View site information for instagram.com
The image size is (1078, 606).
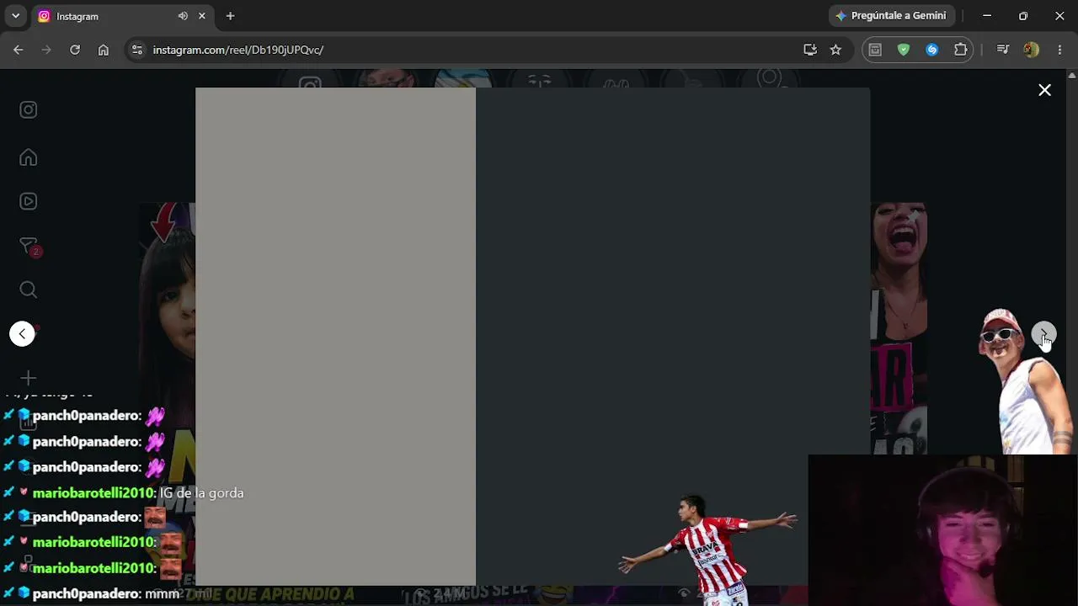(137, 50)
